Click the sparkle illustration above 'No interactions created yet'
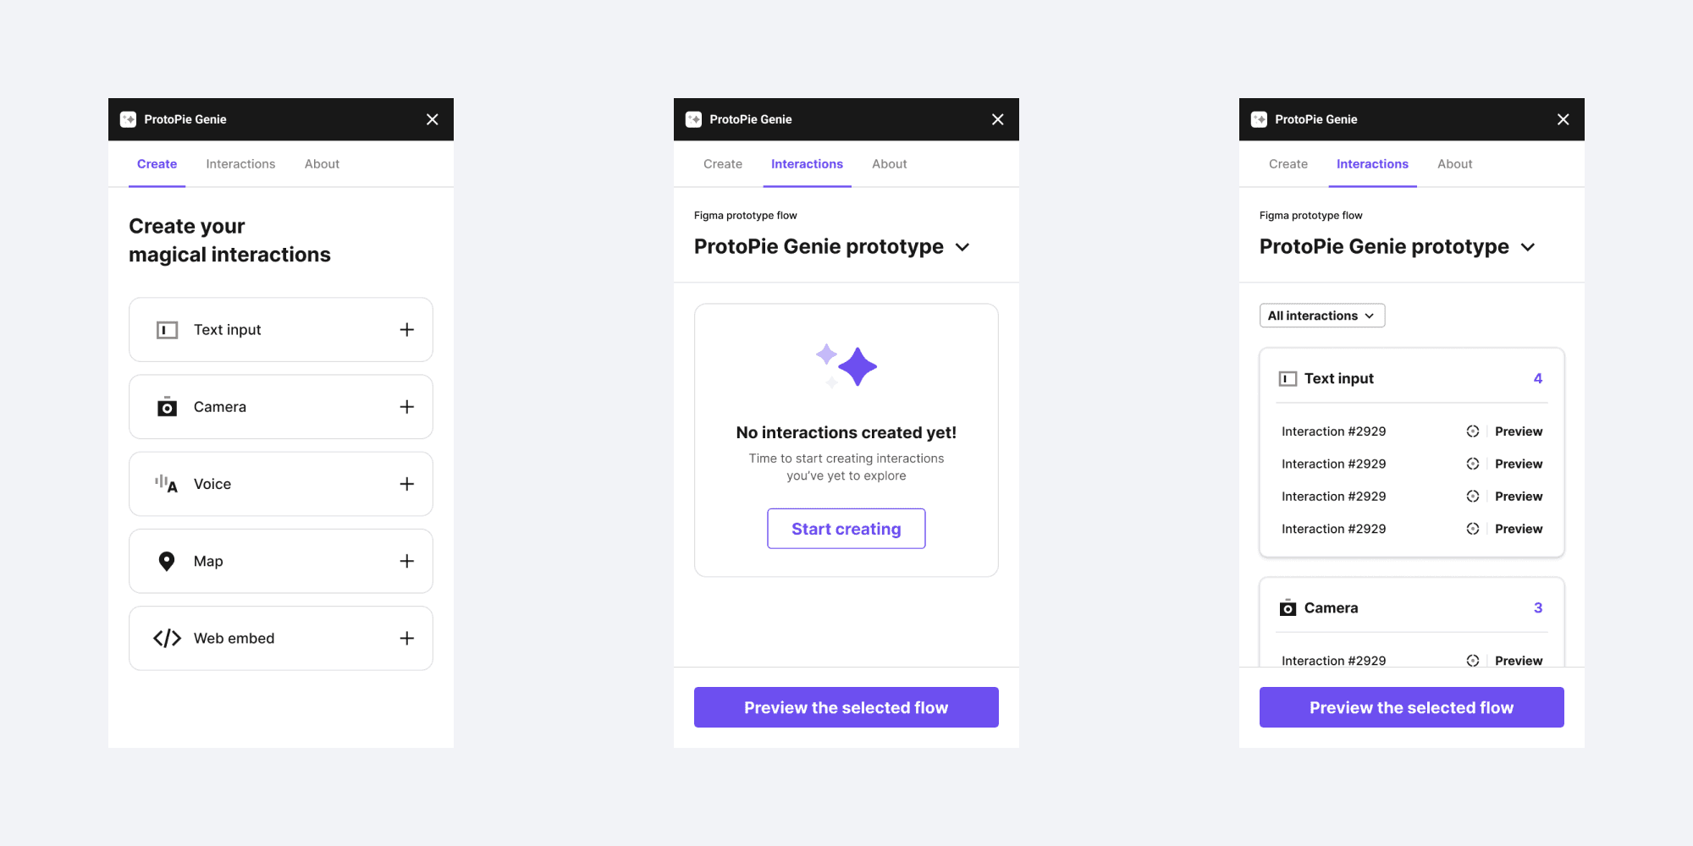Viewport: 1693px width, 846px height. (846, 365)
